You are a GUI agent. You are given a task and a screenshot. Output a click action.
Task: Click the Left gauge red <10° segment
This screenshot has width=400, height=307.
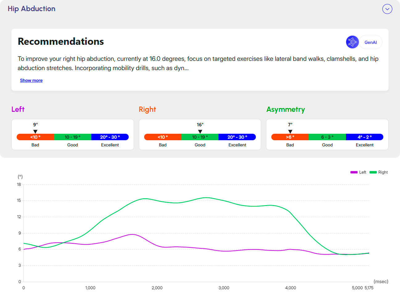coord(35,137)
